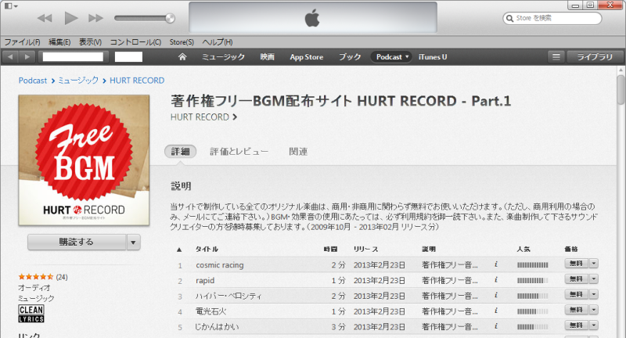Viewport: 626px width, 338px height.
Task: Open price dropdown arrow for じかんはかい
Action: coord(594,325)
